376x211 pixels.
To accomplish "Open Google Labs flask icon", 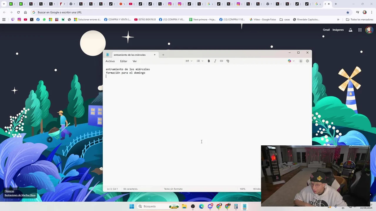I will [350, 30].
